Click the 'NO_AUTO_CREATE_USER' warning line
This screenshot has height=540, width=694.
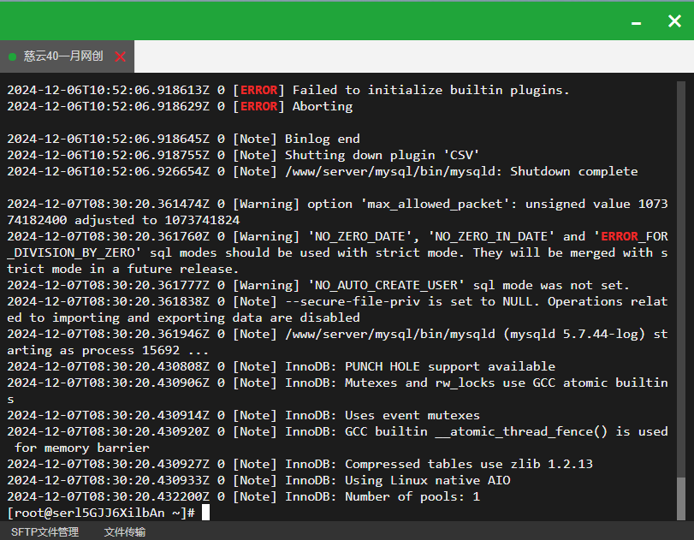coord(317,286)
